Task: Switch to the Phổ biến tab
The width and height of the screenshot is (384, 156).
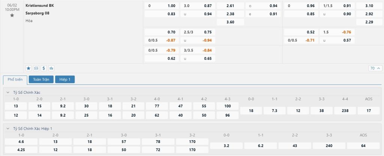Action: [15, 79]
